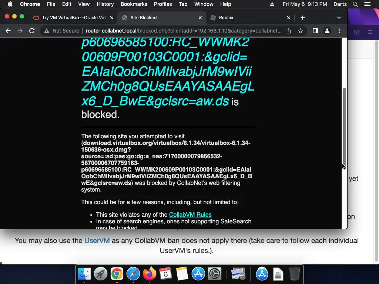Open Calendar from the Dock

(165, 274)
